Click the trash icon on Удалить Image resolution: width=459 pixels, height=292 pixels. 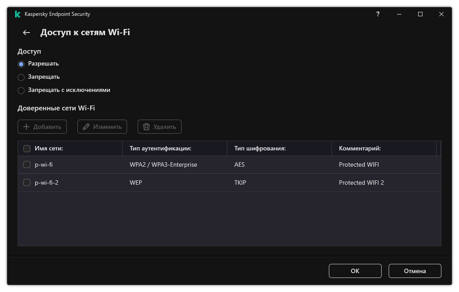coord(146,127)
